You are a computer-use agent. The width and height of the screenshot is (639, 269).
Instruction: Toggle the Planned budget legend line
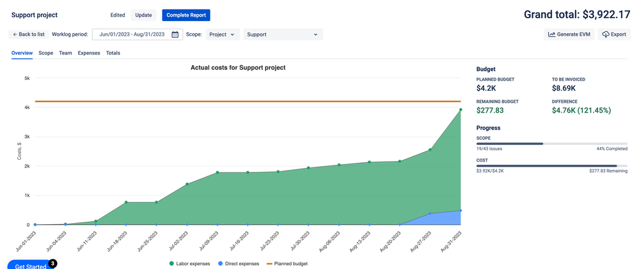coord(287,263)
